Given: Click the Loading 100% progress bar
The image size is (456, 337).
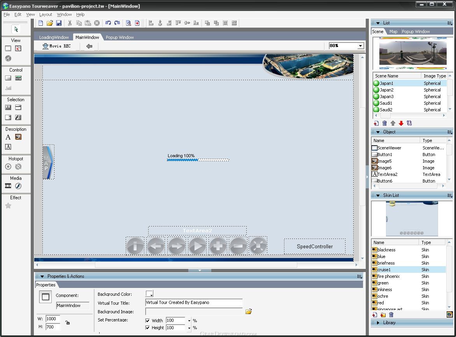Looking at the screenshot, I should [x=198, y=160].
